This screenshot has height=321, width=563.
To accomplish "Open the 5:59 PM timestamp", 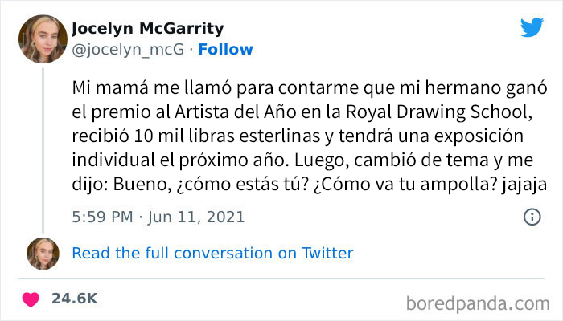I will pos(101,217).
